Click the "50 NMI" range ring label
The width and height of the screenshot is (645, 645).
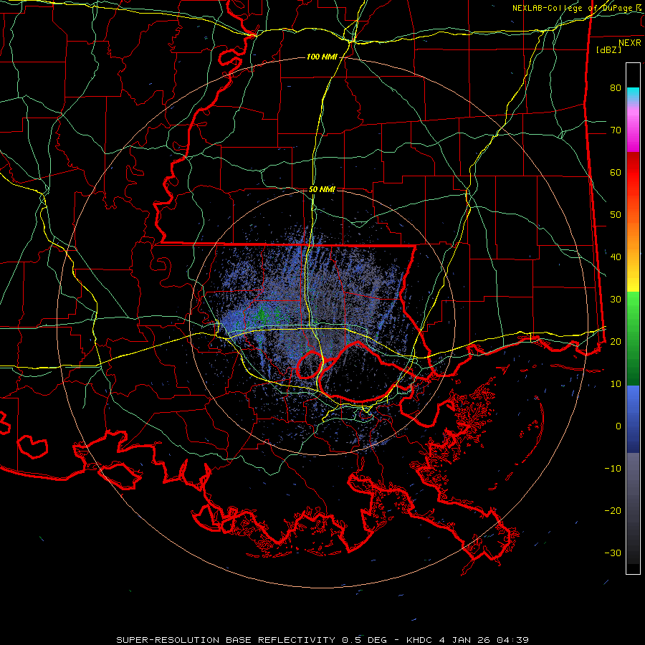tap(322, 190)
